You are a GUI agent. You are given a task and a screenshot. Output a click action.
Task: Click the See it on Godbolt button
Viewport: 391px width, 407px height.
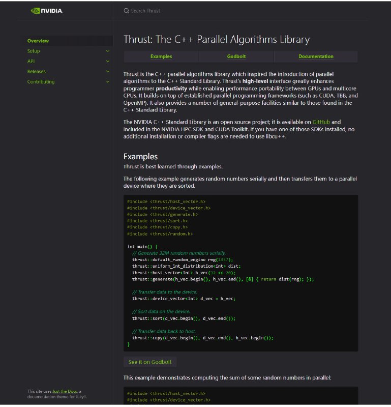point(150,362)
